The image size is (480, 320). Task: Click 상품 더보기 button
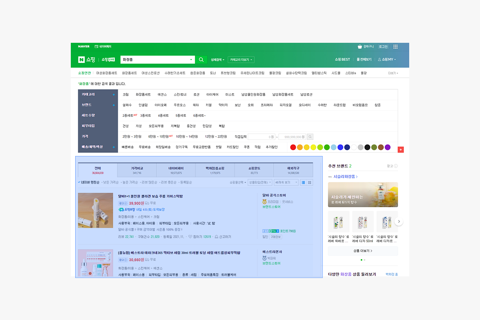point(363,251)
